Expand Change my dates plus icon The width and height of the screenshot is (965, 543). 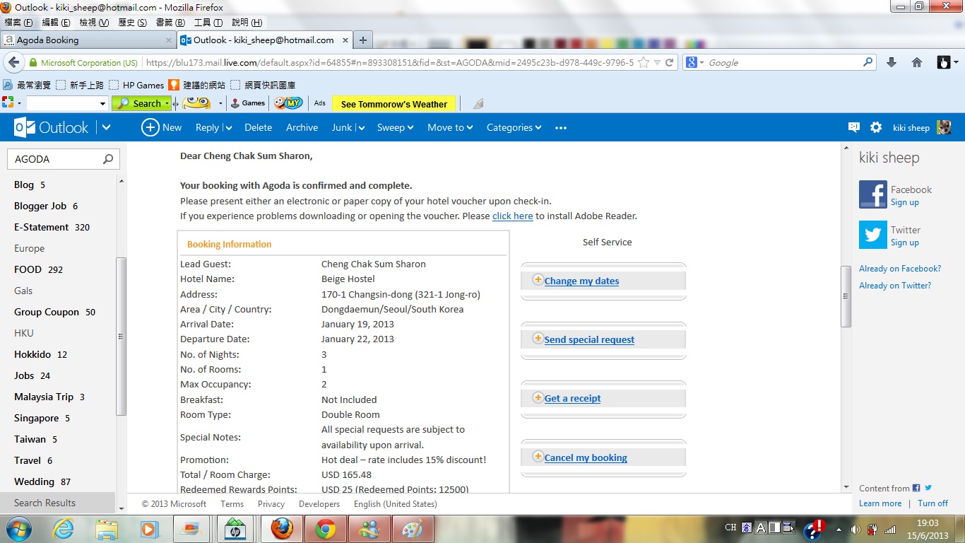(538, 280)
